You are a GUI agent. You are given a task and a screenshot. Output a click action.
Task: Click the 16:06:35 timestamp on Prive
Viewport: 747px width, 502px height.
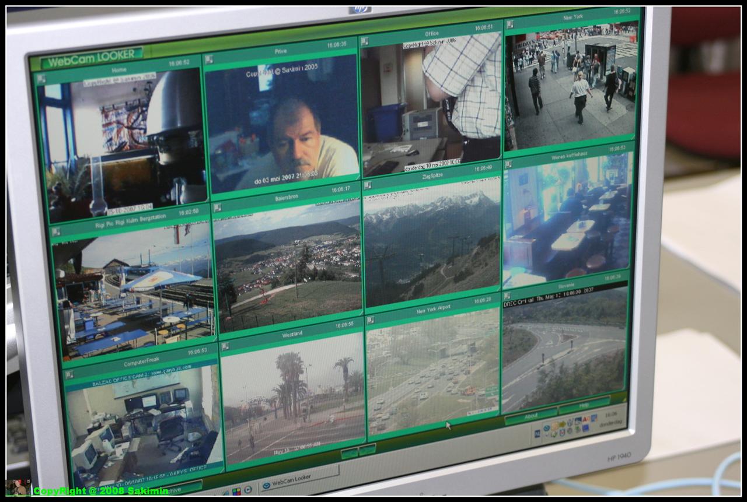[336, 44]
